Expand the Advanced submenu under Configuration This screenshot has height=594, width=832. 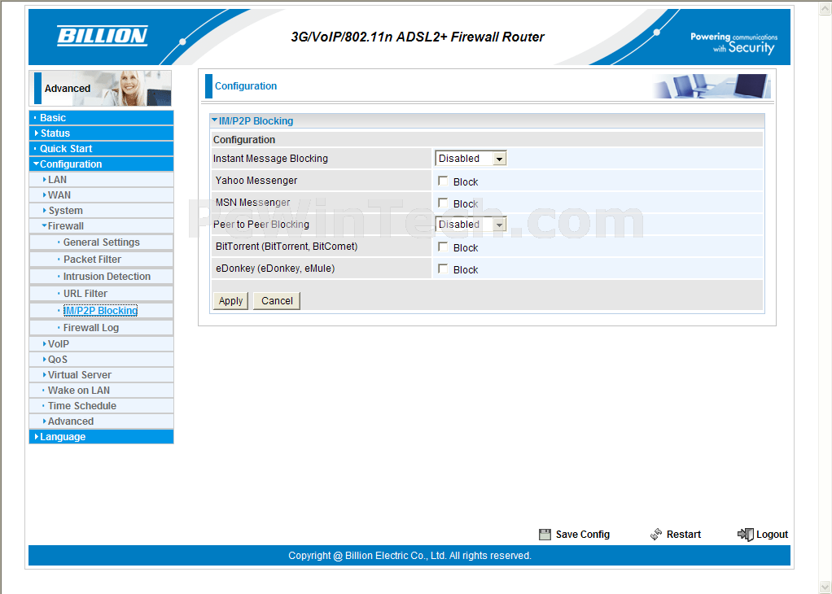[101, 421]
